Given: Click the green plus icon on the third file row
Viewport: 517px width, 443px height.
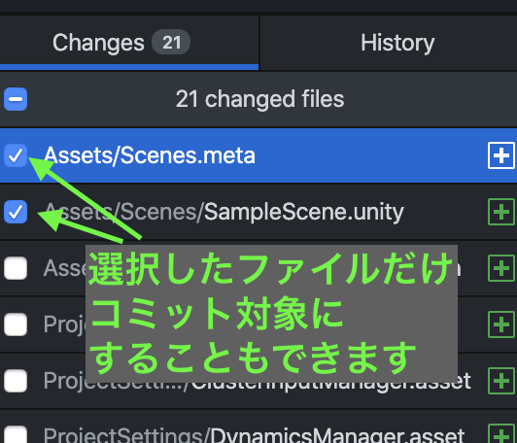Looking at the screenshot, I should tap(501, 268).
